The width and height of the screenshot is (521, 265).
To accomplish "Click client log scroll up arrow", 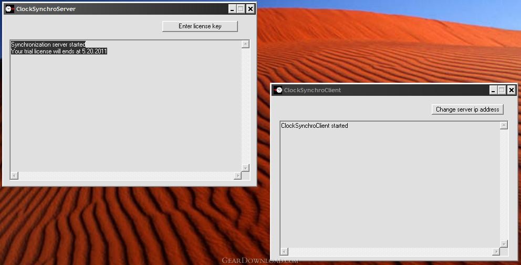I will click(x=504, y=125).
